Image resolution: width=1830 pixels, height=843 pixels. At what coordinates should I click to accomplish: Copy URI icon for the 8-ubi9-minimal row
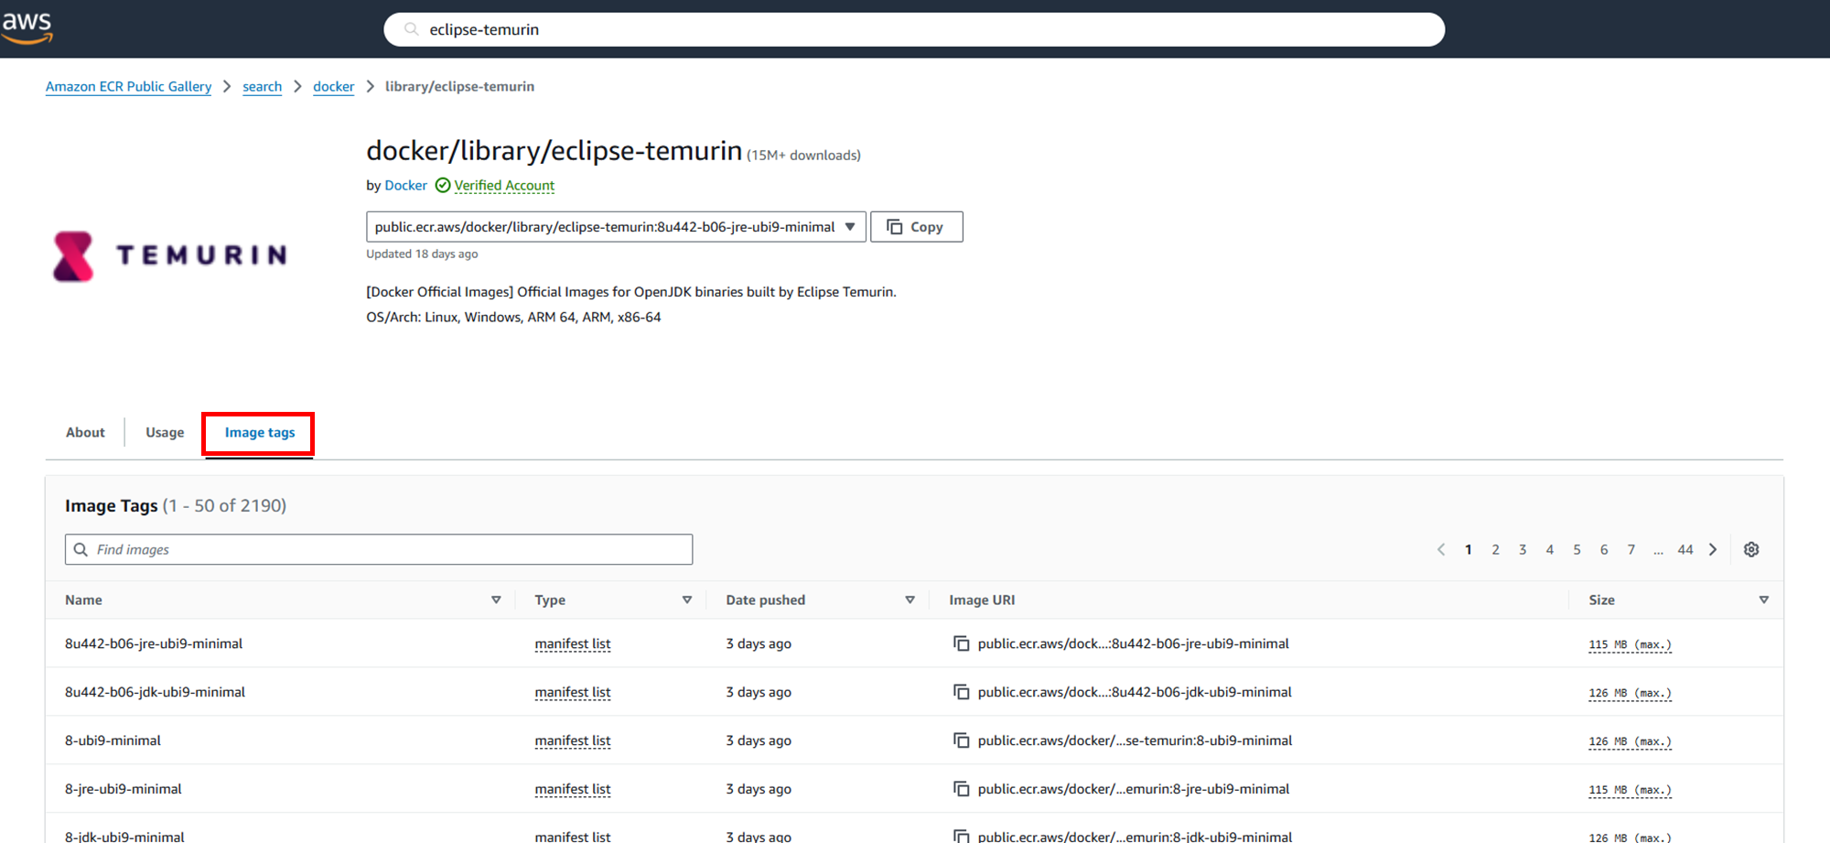[961, 740]
